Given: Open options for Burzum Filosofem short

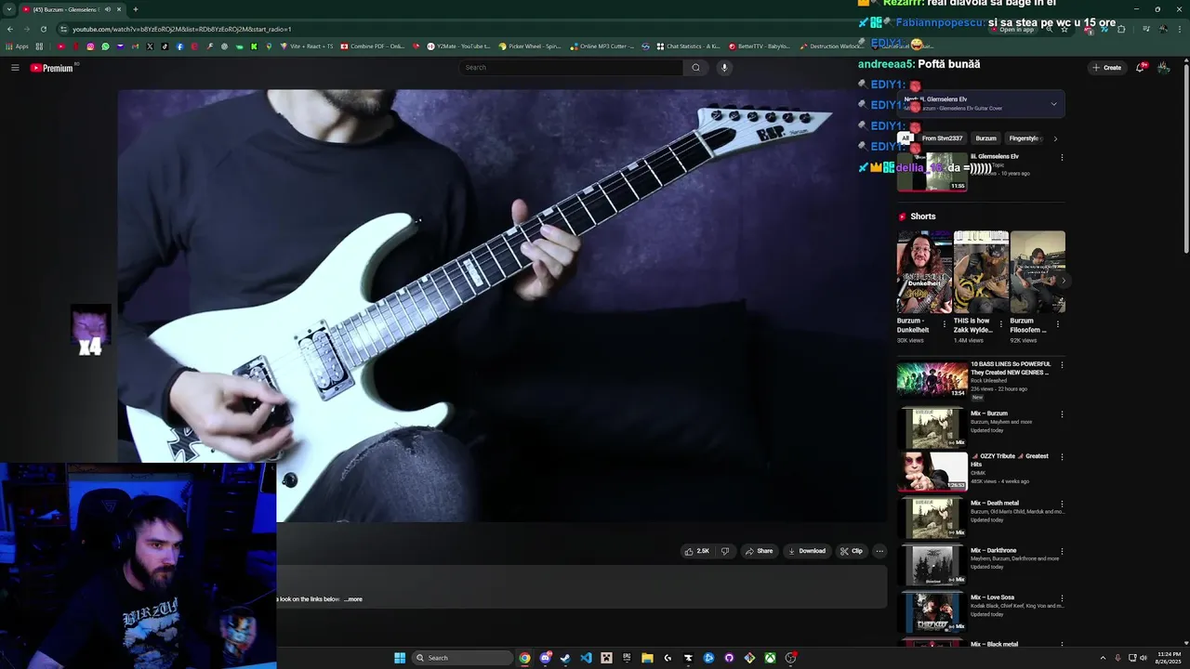Looking at the screenshot, I should point(1058,324).
